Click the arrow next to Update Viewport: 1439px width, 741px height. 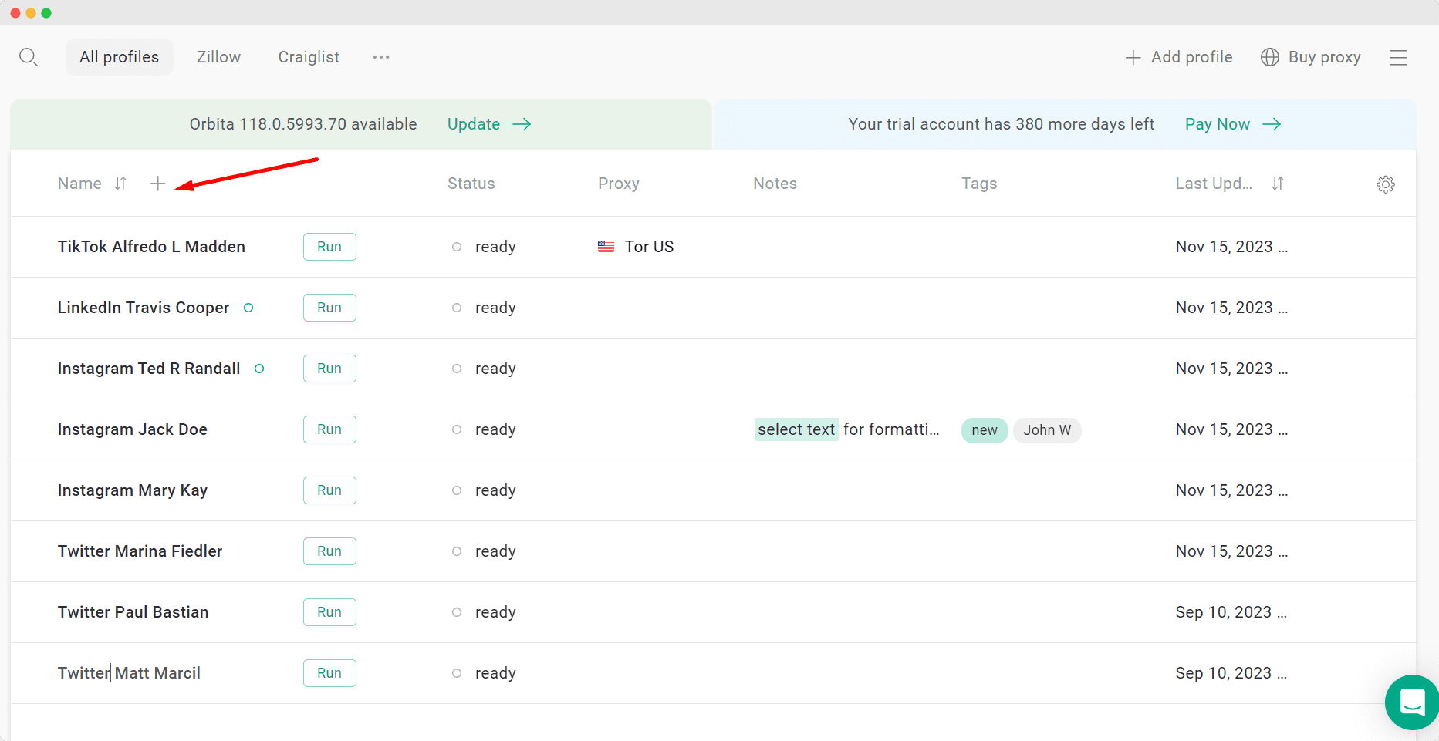point(522,124)
